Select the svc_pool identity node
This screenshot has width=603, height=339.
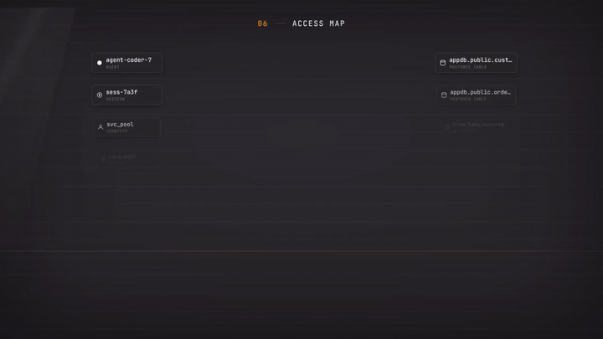[126, 127]
